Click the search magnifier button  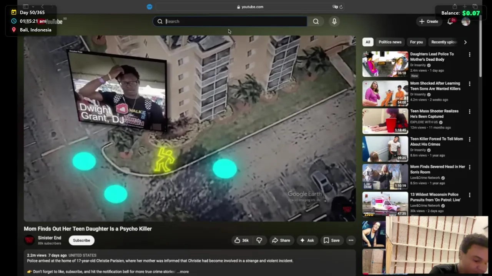pos(316,21)
